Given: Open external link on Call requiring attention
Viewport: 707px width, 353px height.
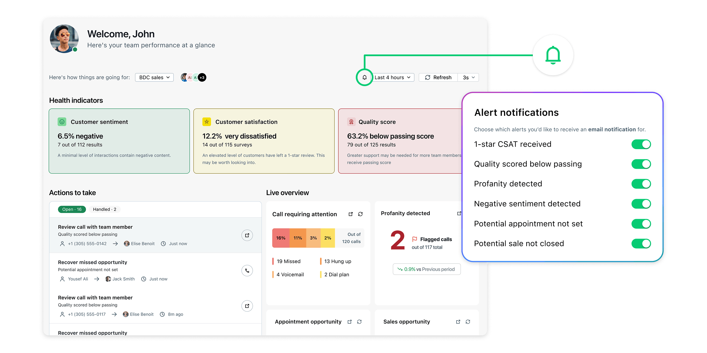Looking at the screenshot, I should point(351,214).
